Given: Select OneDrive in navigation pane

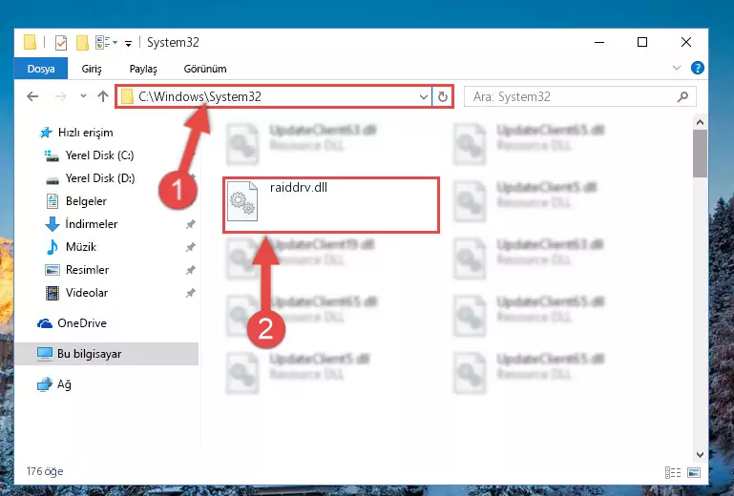Looking at the screenshot, I should (x=72, y=323).
